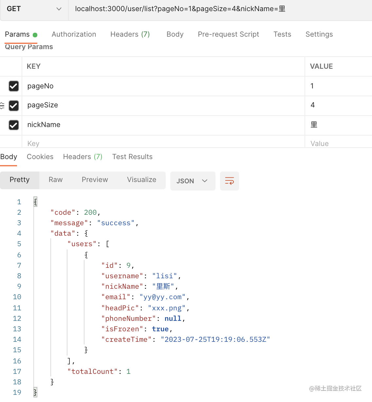Click the wrap lines icon button
This screenshot has width=372, height=402.
coord(229,181)
